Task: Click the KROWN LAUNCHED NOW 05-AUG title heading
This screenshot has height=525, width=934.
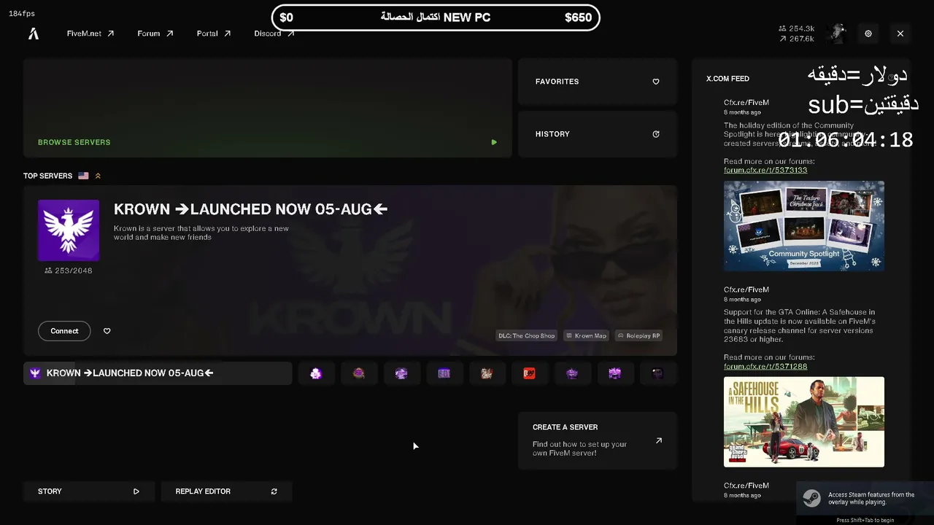Action: coord(250,209)
